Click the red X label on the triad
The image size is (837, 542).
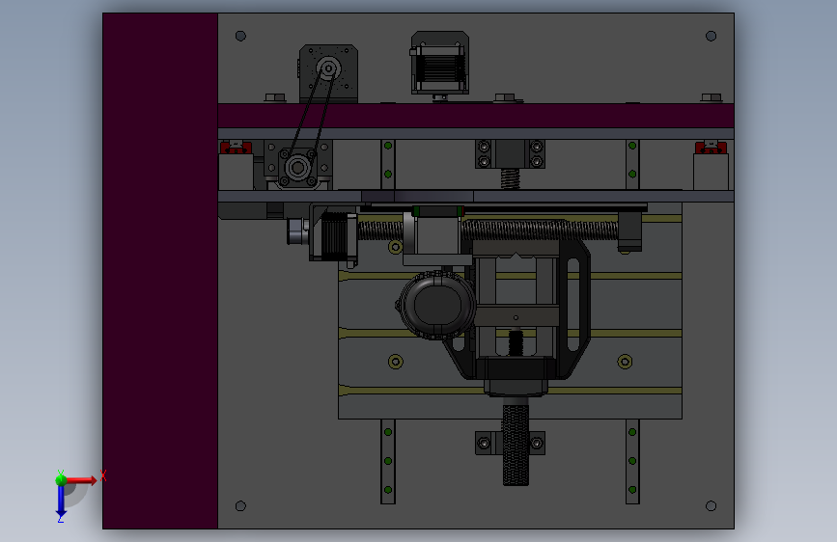pos(103,475)
